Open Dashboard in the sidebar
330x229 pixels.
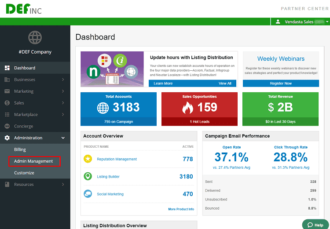point(35,68)
